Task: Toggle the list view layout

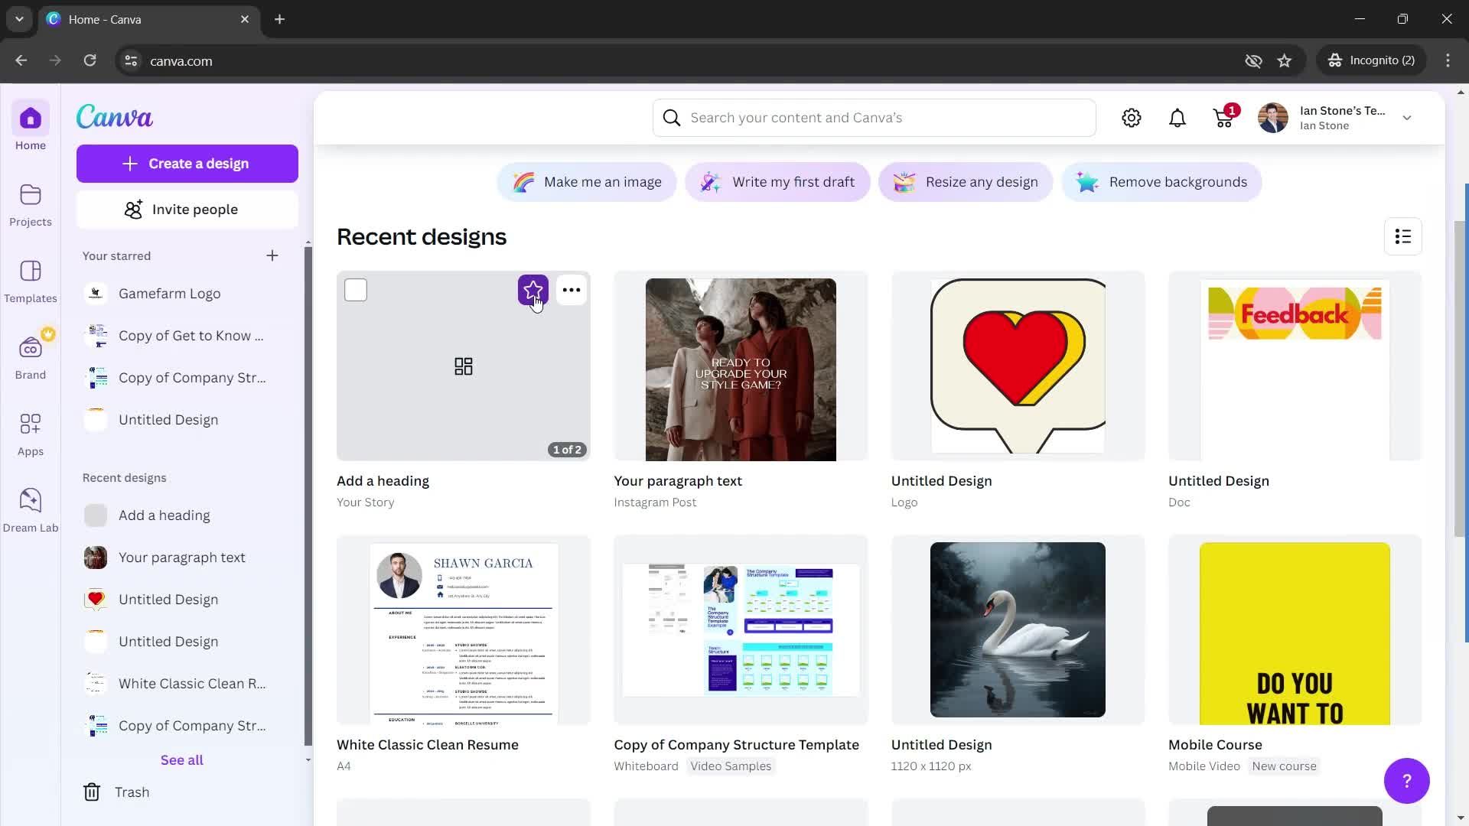Action: [1403, 236]
